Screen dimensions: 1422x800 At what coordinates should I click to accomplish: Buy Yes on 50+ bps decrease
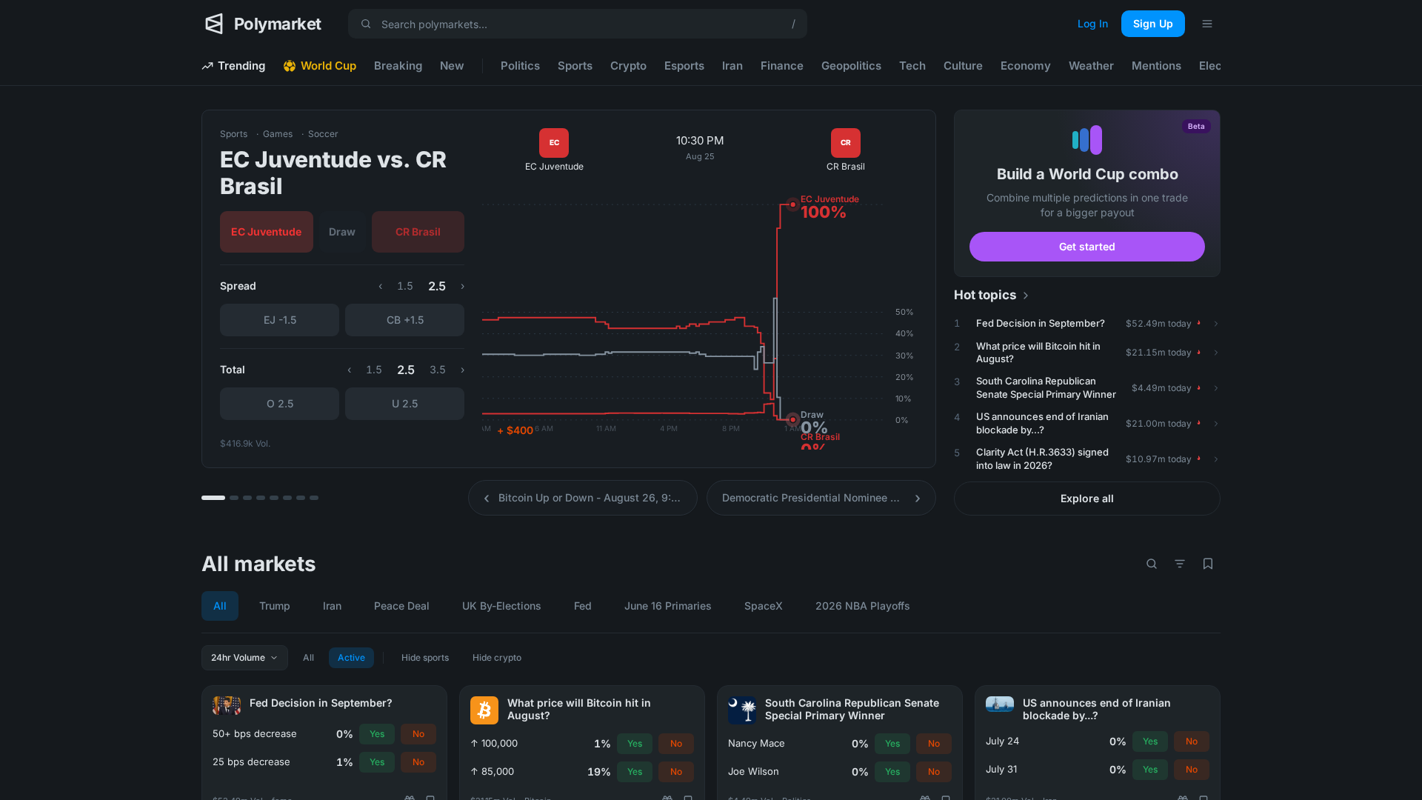pos(377,734)
